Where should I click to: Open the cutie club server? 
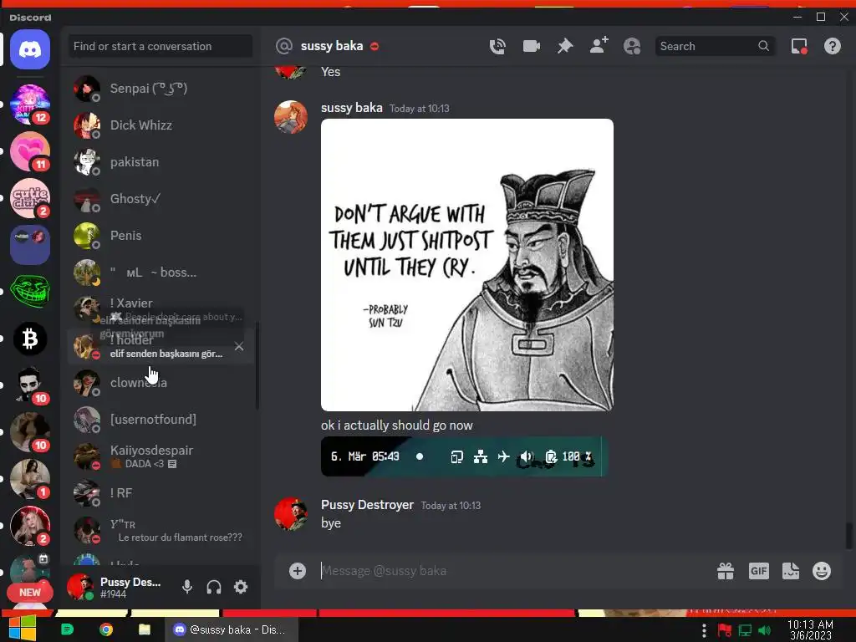tap(30, 197)
